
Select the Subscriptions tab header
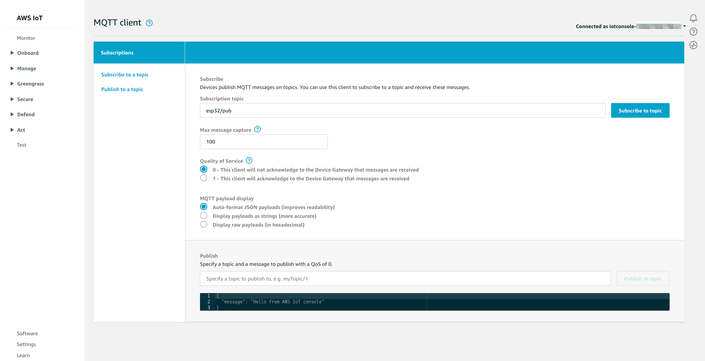(139, 53)
